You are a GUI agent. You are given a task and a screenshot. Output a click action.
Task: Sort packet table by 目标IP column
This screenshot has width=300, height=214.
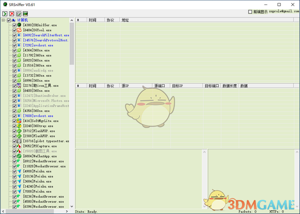(x=186, y=85)
